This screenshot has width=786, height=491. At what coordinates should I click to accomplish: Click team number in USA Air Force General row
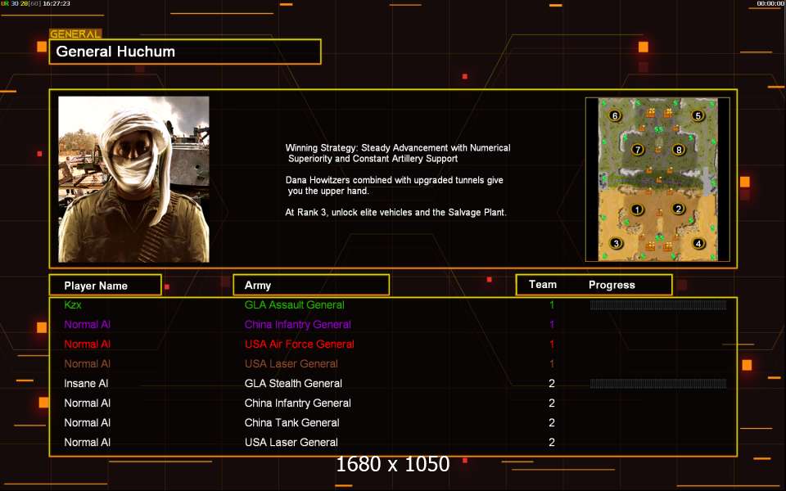552,345
